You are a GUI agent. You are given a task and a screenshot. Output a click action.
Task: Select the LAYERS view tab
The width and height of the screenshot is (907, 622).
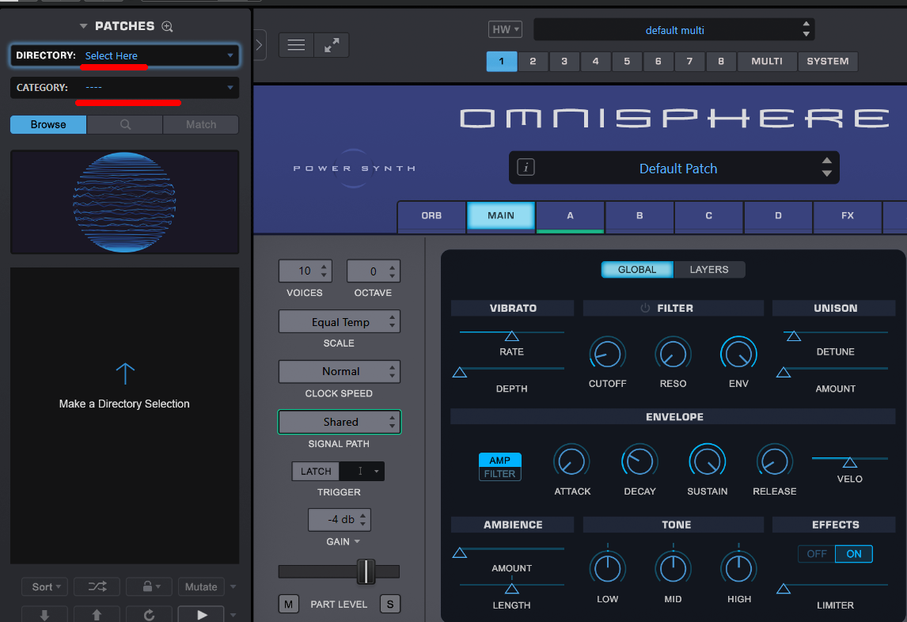click(708, 269)
